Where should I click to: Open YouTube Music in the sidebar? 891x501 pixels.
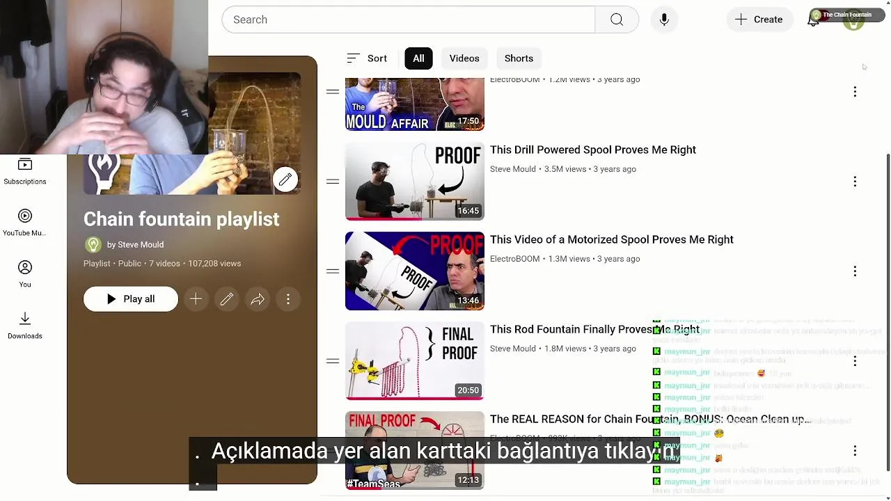(x=25, y=223)
